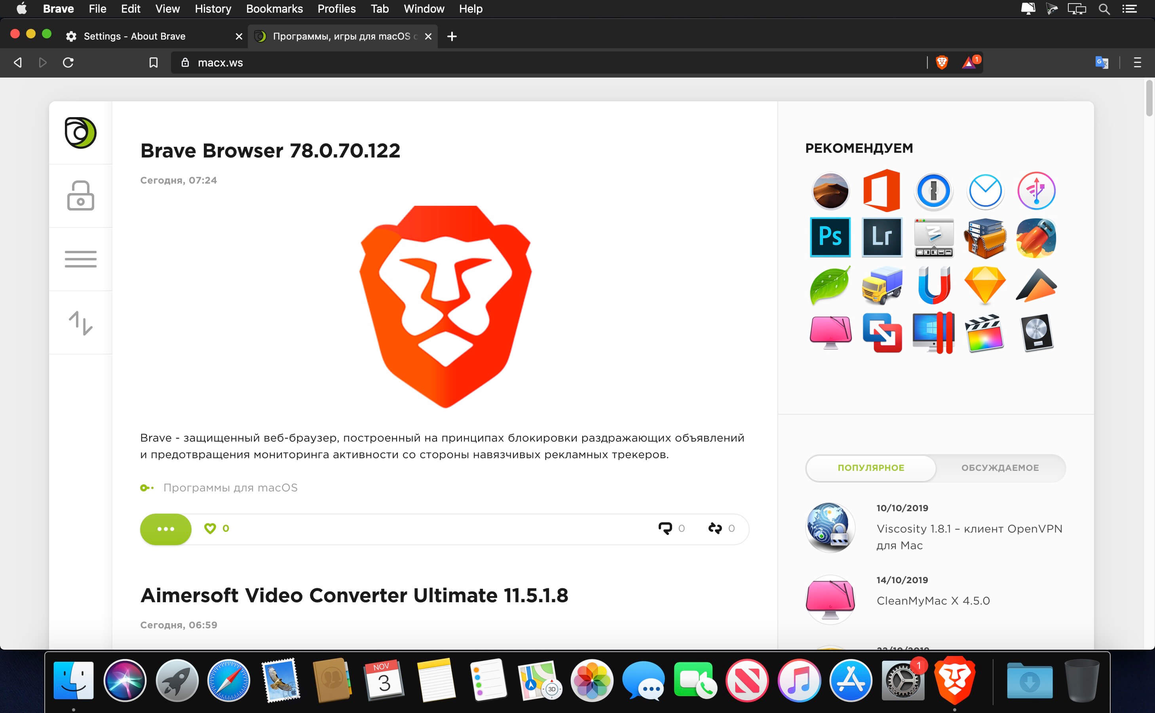Screen dimensions: 1155x713
Task: Open Brave Browser 78.0.70.122 article title
Action: click(x=270, y=151)
